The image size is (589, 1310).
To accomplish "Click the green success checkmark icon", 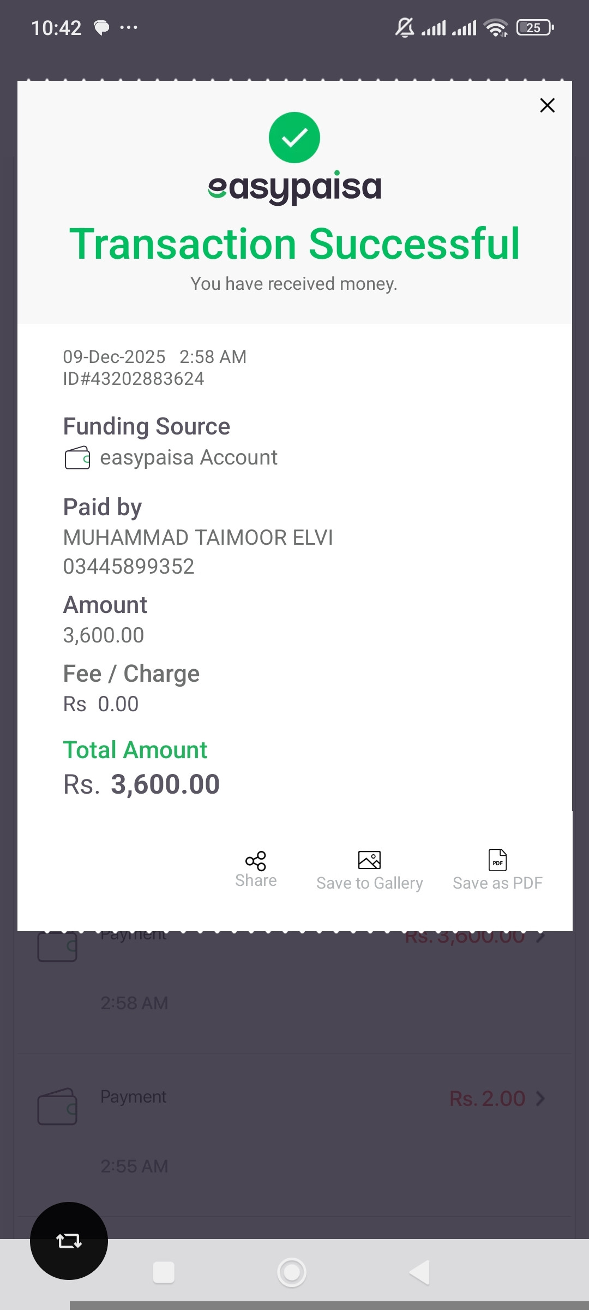I will pos(294,138).
